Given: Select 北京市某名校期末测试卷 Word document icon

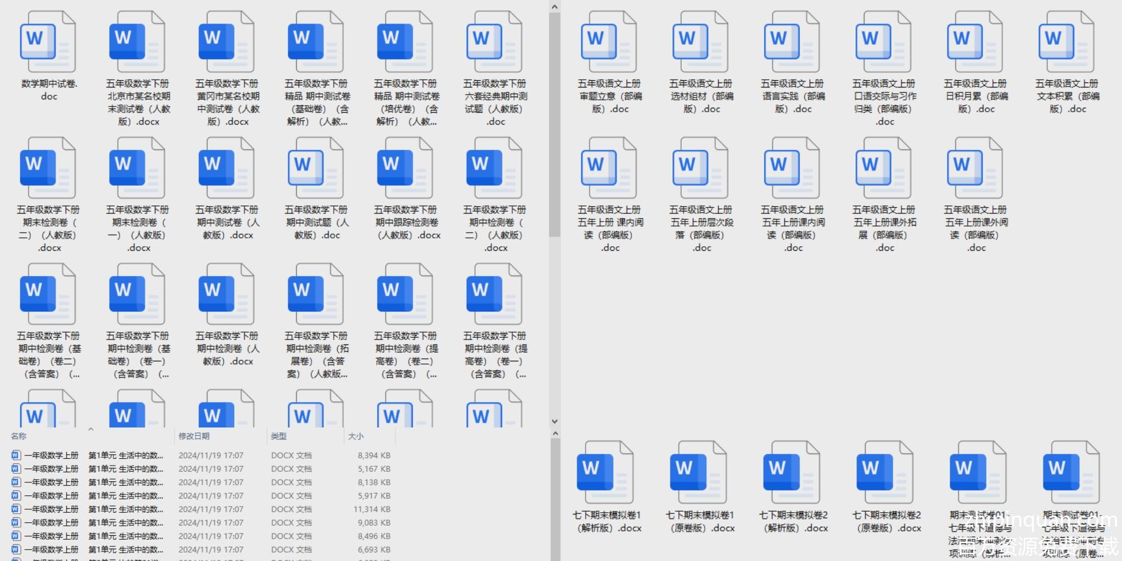Looking at the screenshot, I should pos(137,42).
